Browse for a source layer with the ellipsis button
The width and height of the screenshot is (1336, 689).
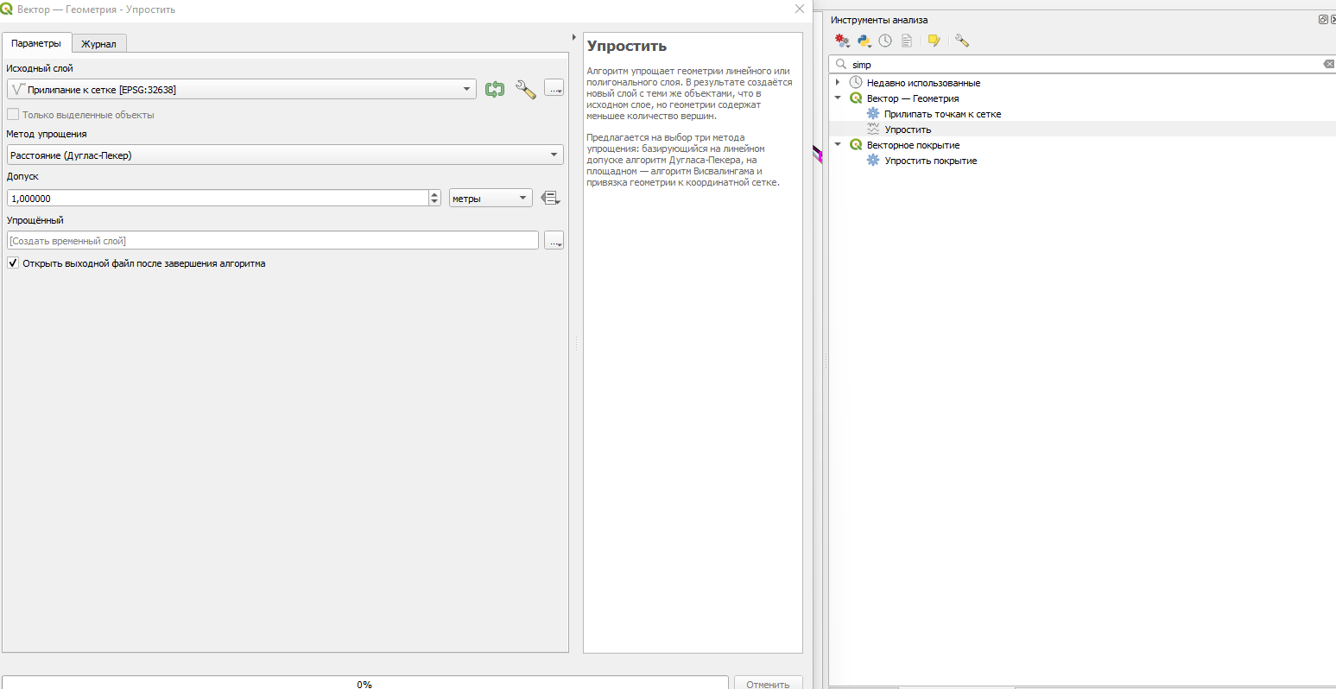[x=554, y=89]
